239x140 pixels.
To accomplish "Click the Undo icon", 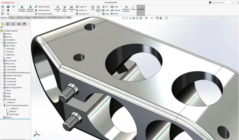I will (x=14, y=7).
